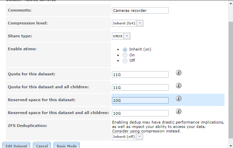Screen dimensions: 233x148
Task: Select the Off atime radio button
Action: point(125,61)
